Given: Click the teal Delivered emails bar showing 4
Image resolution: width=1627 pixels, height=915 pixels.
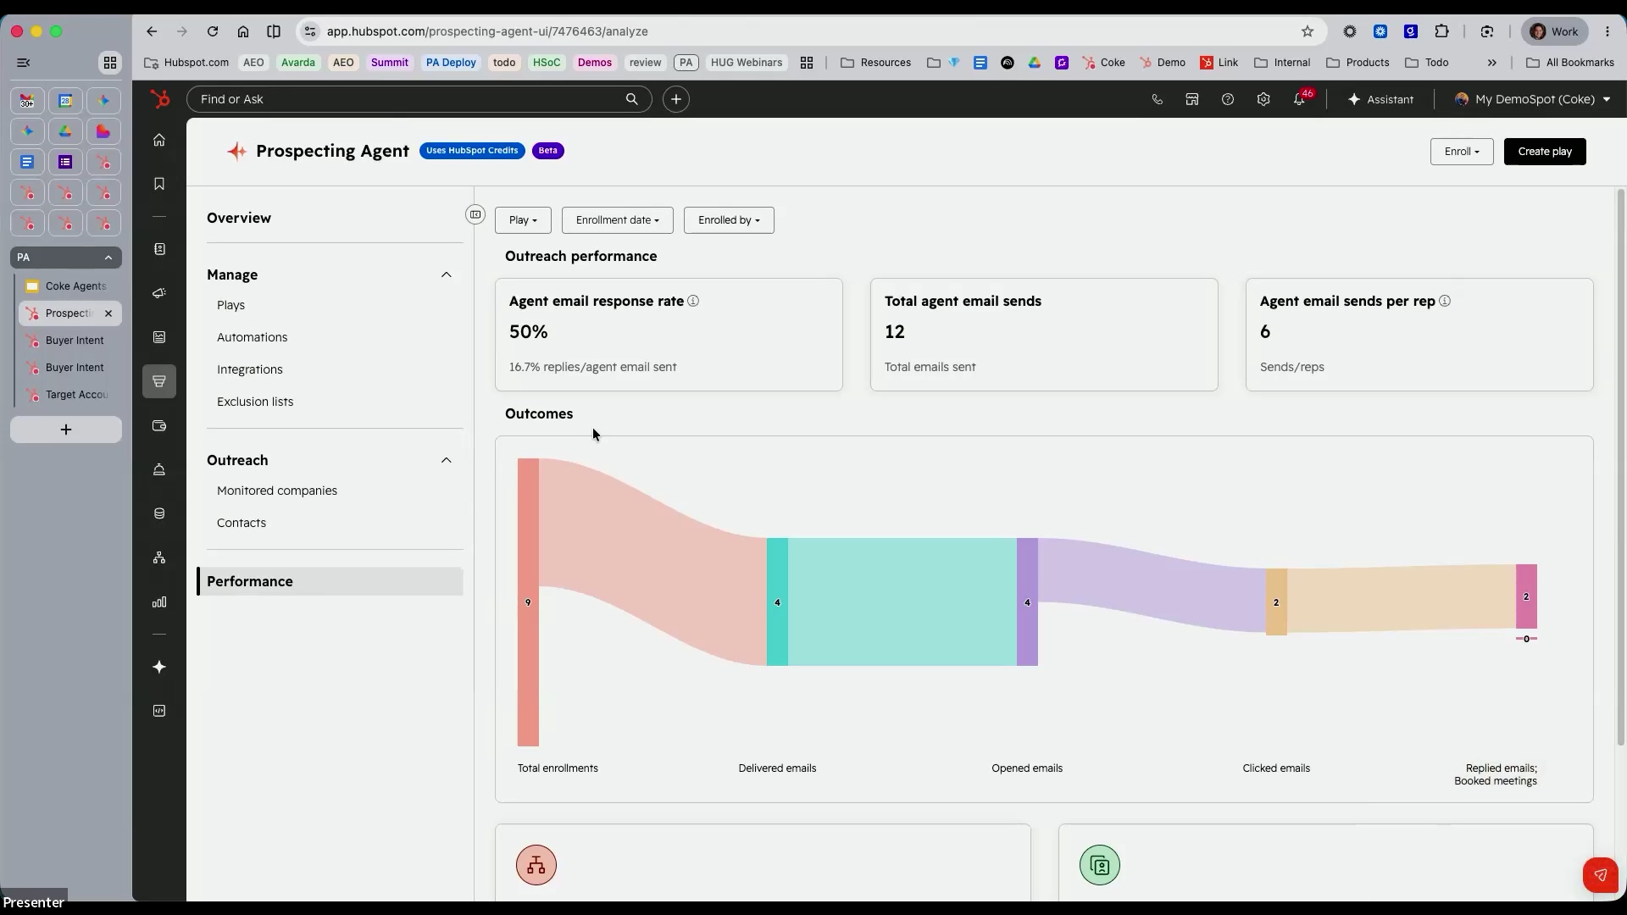Looking at the screenshot, I should pos(777,602).
